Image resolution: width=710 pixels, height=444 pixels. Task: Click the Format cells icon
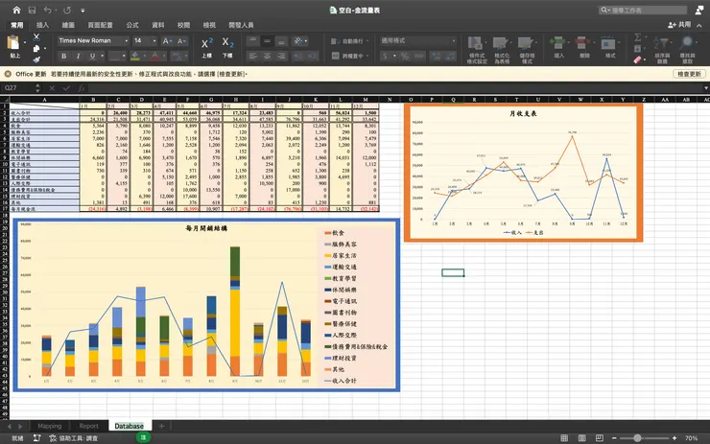pos(609,44)
